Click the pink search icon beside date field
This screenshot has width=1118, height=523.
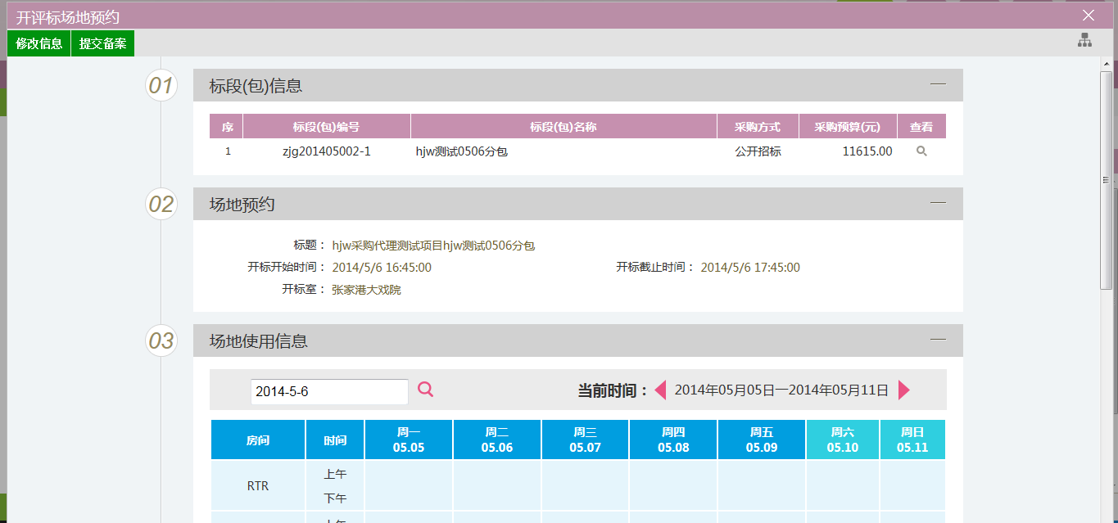tap(425, 390)
